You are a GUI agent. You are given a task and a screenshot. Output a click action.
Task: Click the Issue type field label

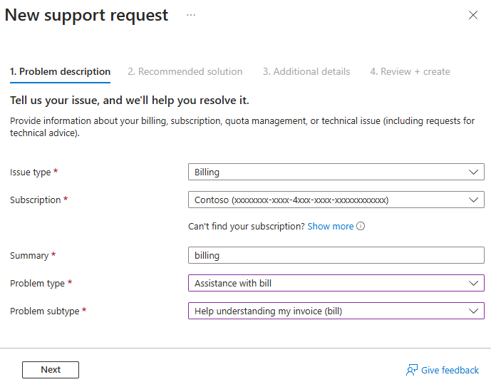pos(31,172)
